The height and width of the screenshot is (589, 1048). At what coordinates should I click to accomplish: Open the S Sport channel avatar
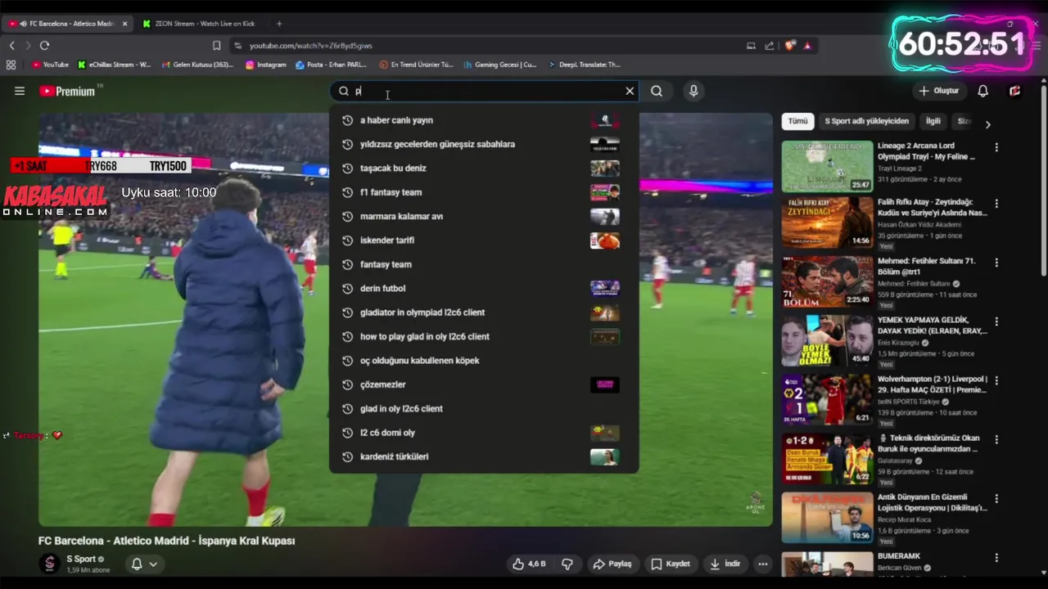point(49,564)
